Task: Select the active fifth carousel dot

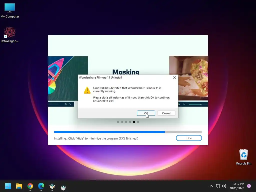Action: pyautogui.click(x=134, y=122)
